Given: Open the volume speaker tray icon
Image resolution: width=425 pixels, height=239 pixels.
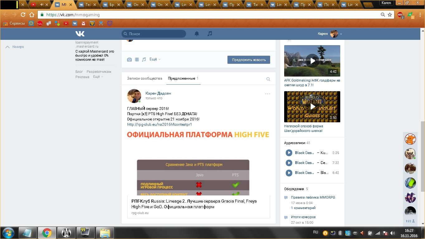Looking at the screenshot, I should [x=393, y=233].
